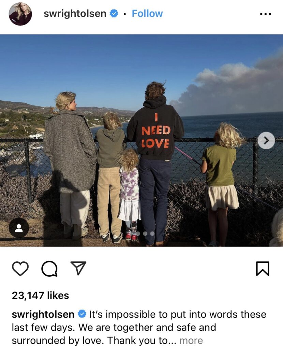Select the first carousel indicator dot

(138, 233)
